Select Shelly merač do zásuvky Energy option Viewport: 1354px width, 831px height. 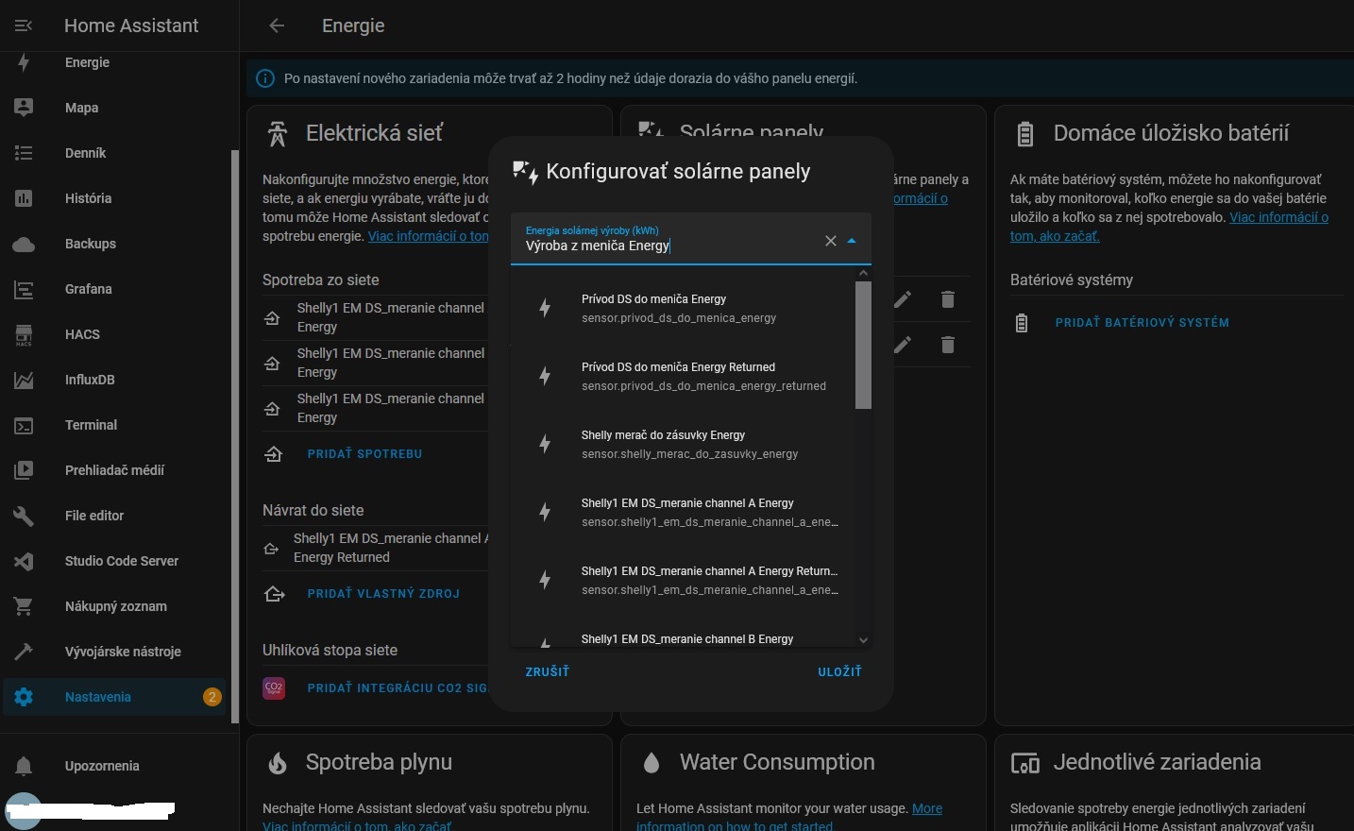tap(683, 444)
